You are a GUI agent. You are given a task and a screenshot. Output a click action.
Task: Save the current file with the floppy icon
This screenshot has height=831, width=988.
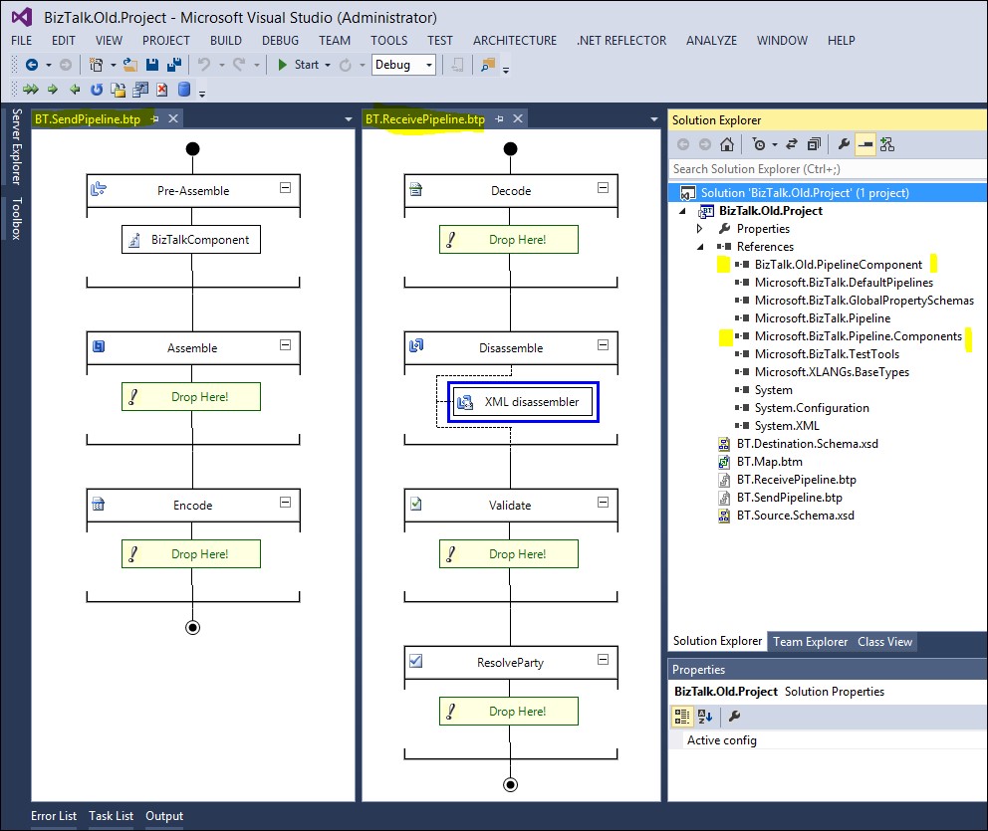151,65
